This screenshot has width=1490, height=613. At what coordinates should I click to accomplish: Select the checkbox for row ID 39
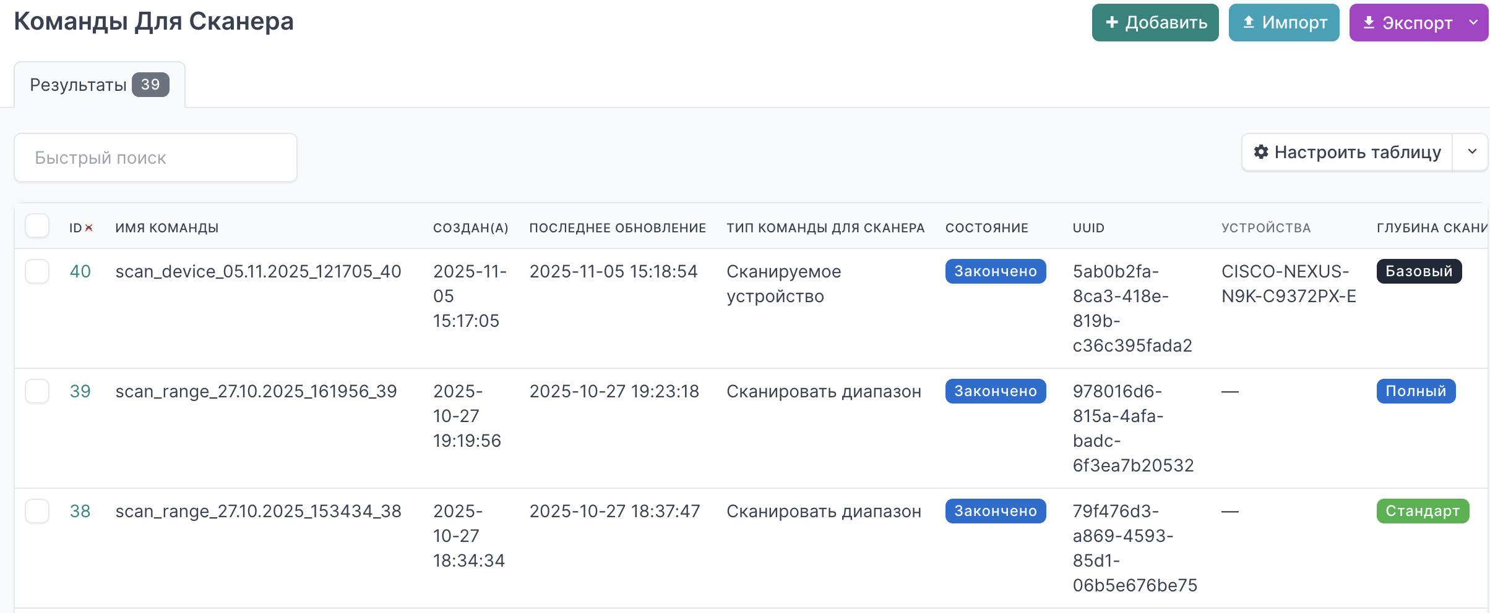click(37, 391)
